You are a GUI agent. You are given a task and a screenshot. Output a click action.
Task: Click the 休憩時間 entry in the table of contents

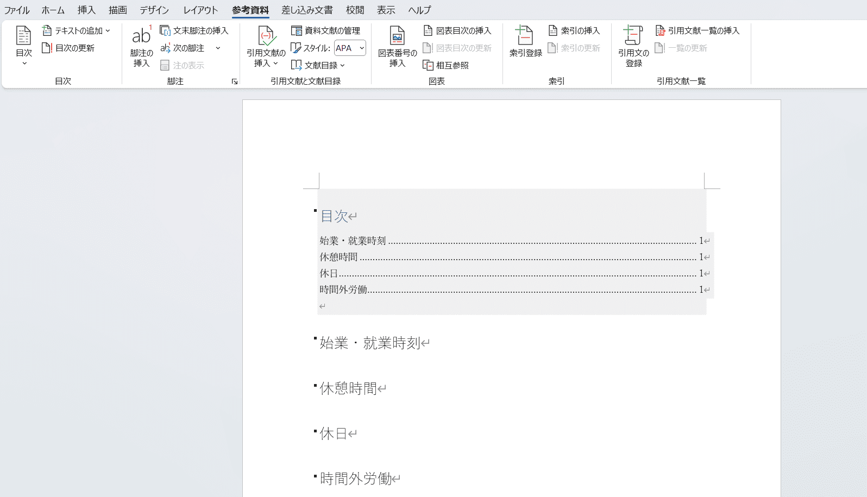tap(339, 257)
